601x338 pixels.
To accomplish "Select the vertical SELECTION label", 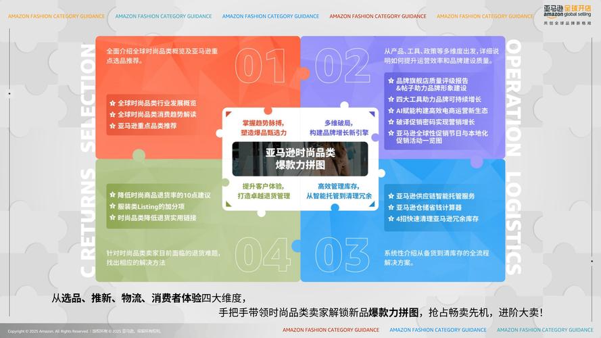I will click(x=88, y=99).
